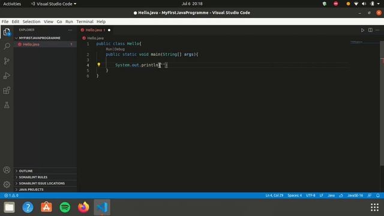Open errors and warnings count in status bar
The width and height of the screenshot is (384, 216).
point(11,196)
